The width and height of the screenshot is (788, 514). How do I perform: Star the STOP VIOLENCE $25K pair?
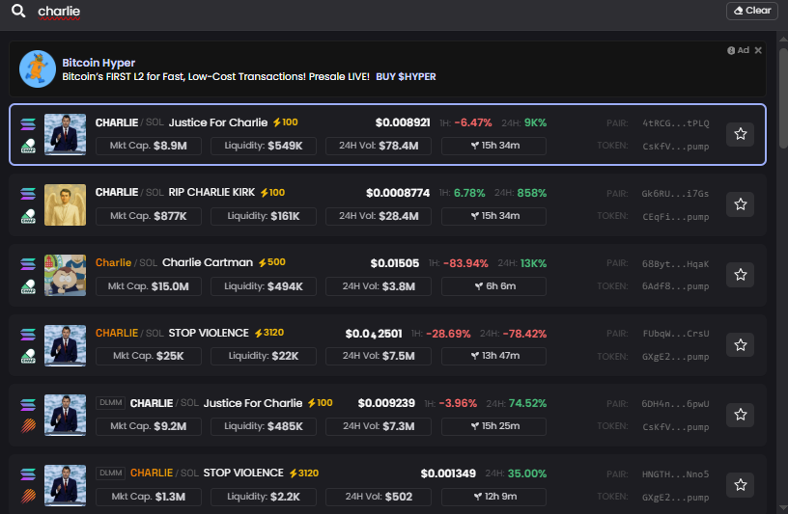point(741,345)
